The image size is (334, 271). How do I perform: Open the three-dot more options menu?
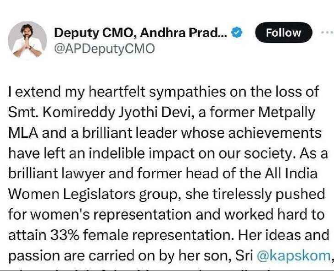click(327, 33)
